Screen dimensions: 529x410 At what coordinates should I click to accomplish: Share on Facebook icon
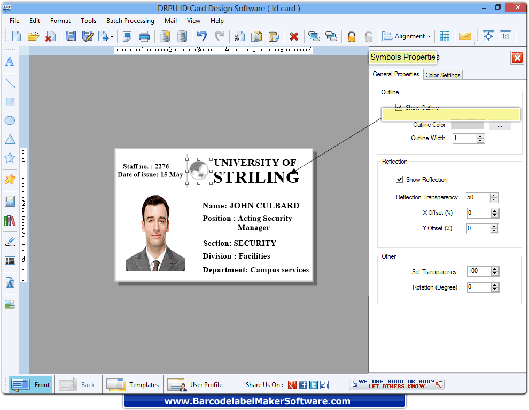(x=302, y=385)
